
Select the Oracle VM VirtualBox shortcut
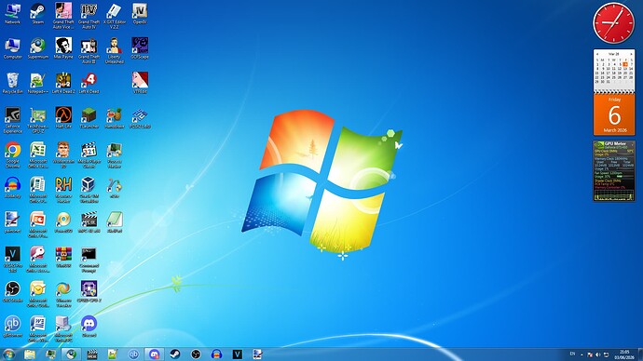pos(89,190)
